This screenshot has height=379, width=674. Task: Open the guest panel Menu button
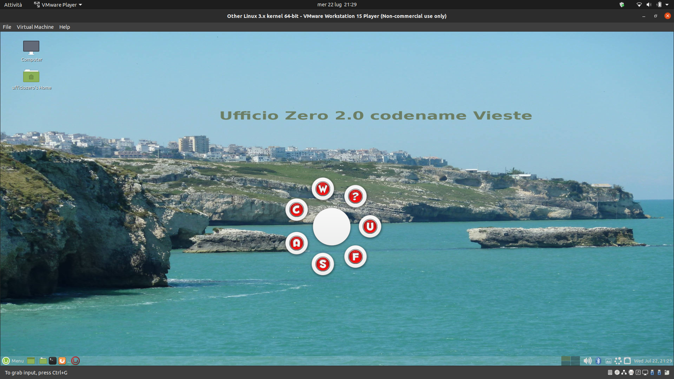point(13,361)
